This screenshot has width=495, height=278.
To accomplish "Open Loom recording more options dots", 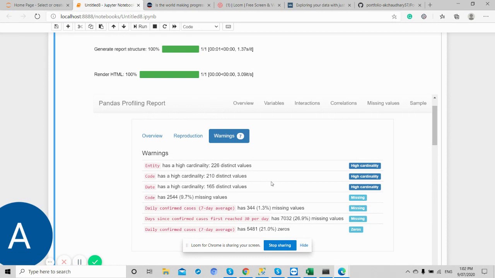I will [50, 262].
